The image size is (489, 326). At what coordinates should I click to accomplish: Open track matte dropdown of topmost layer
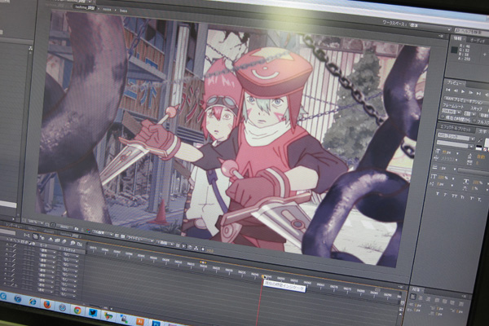71,255
